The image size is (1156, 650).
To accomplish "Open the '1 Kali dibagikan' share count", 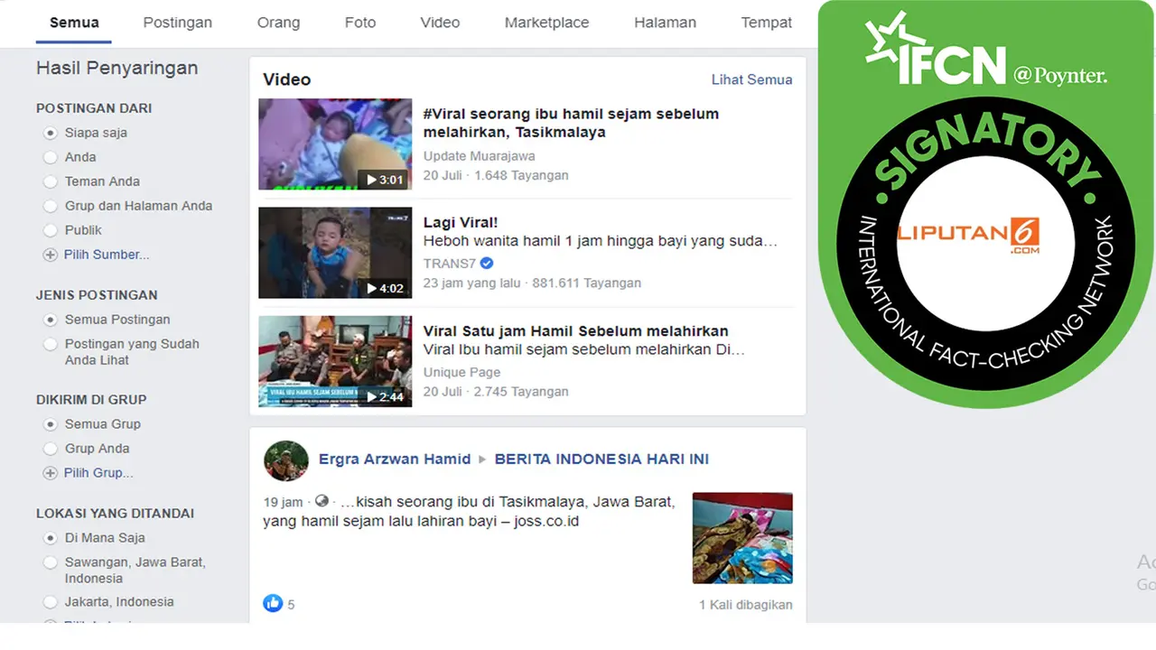I will [745, 604].
